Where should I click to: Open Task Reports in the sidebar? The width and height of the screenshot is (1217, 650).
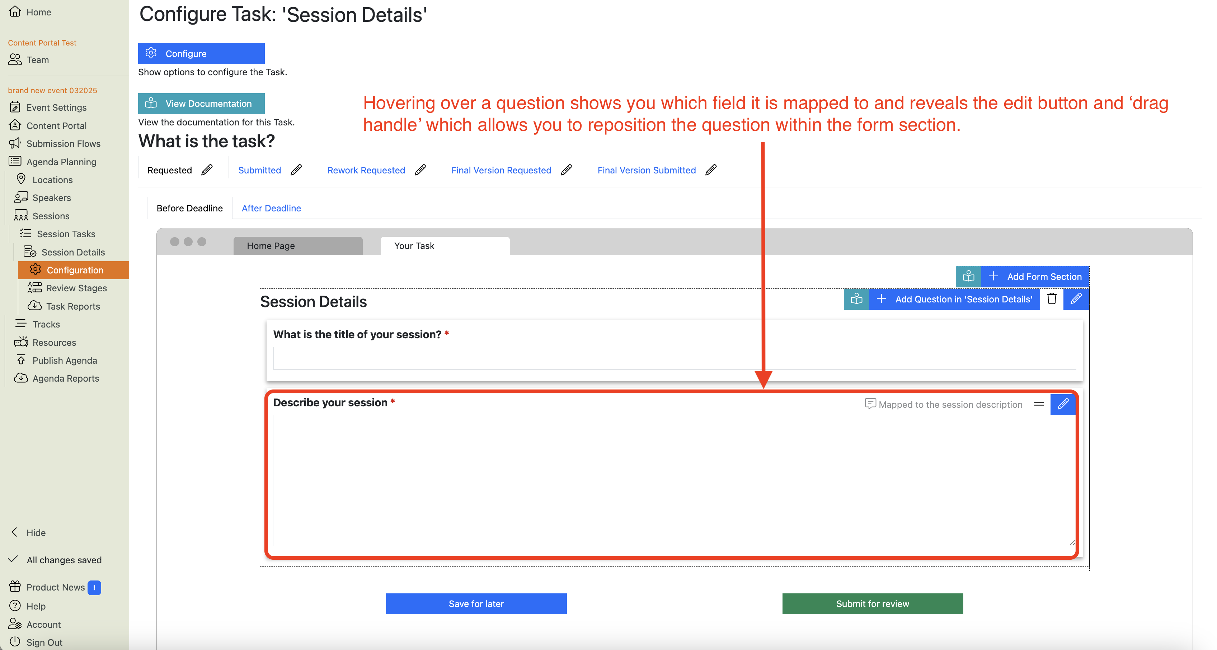tap(73, 306)
